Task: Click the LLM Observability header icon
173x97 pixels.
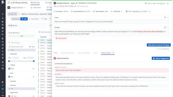Action: (x=8, y=3)
